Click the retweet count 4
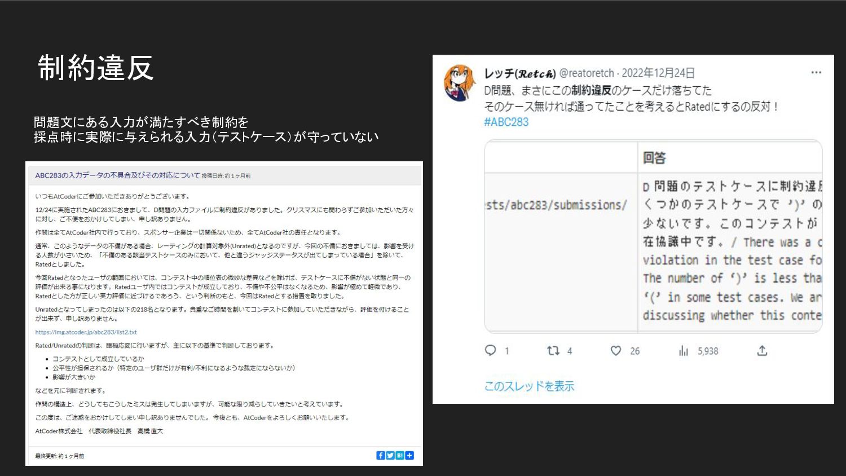846x476 pixels. click(570, 351)
